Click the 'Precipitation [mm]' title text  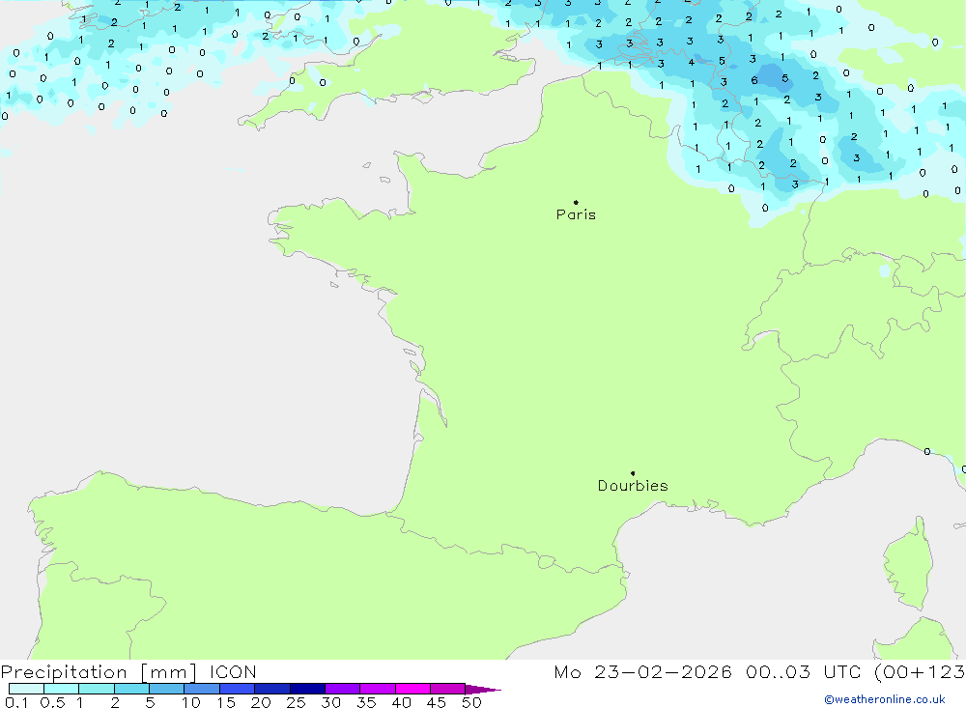(x=99, y=671)
